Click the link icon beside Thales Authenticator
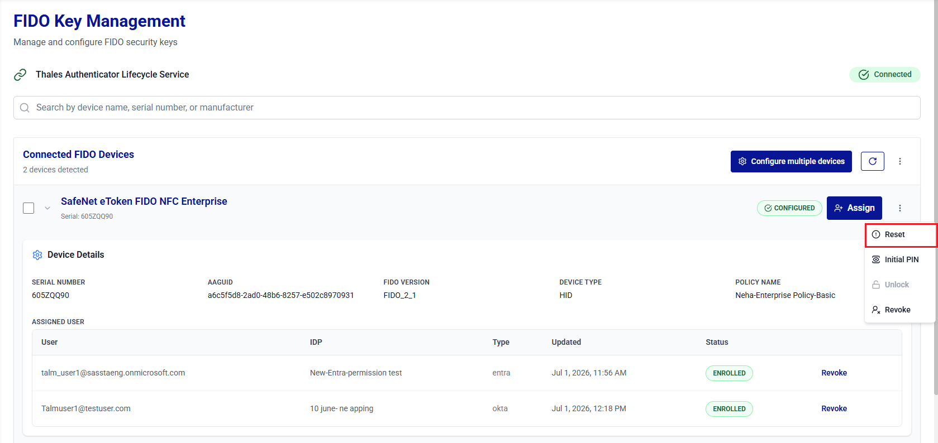The height and width of the screenshot is (443, 938). pos(20,75)
